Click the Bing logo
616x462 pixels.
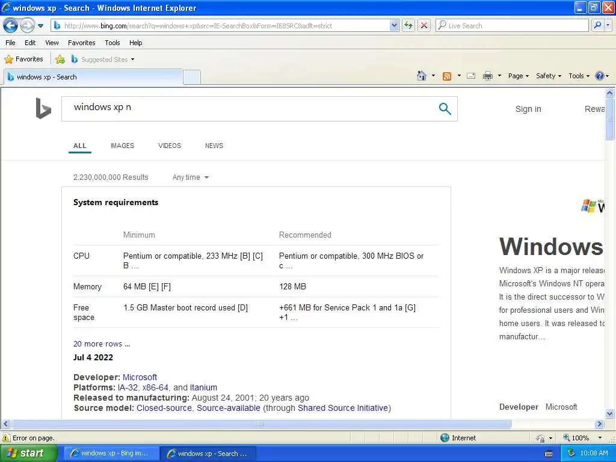click(x=43, y=108)
